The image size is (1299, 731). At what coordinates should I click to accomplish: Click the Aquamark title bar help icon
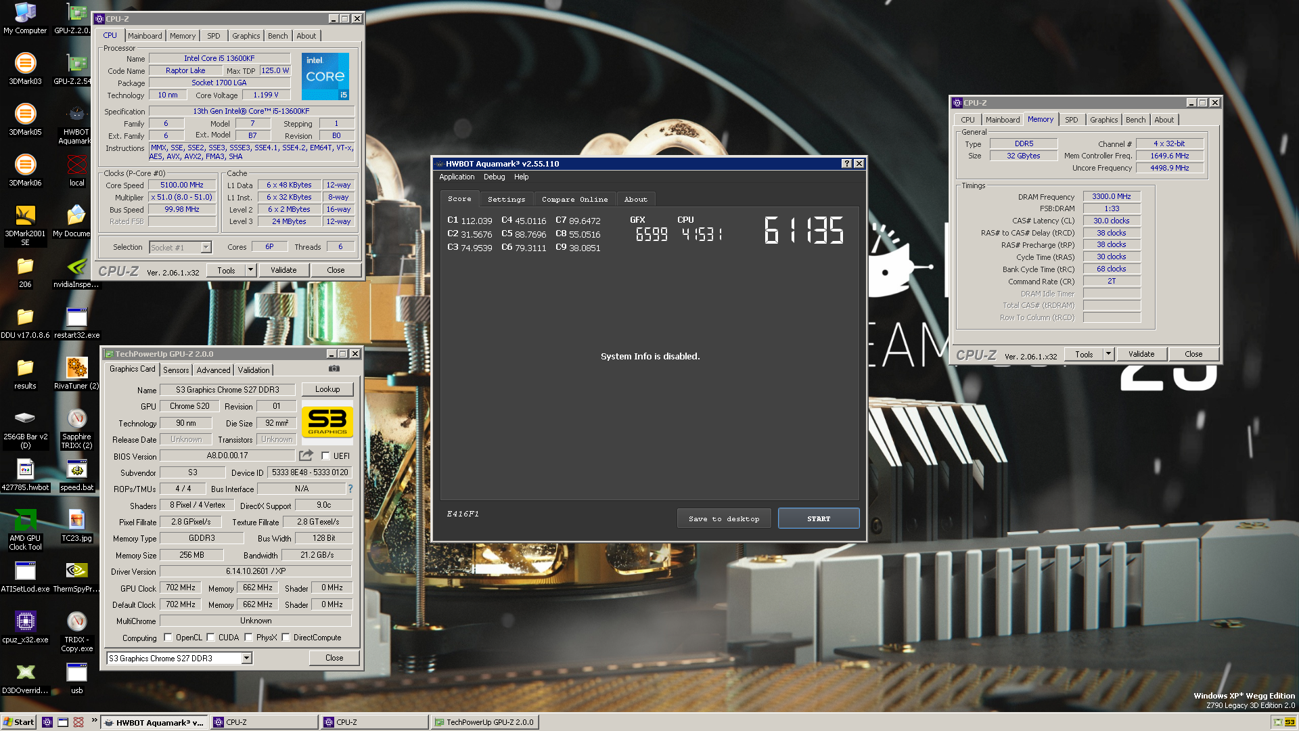[x=846, y=164]
